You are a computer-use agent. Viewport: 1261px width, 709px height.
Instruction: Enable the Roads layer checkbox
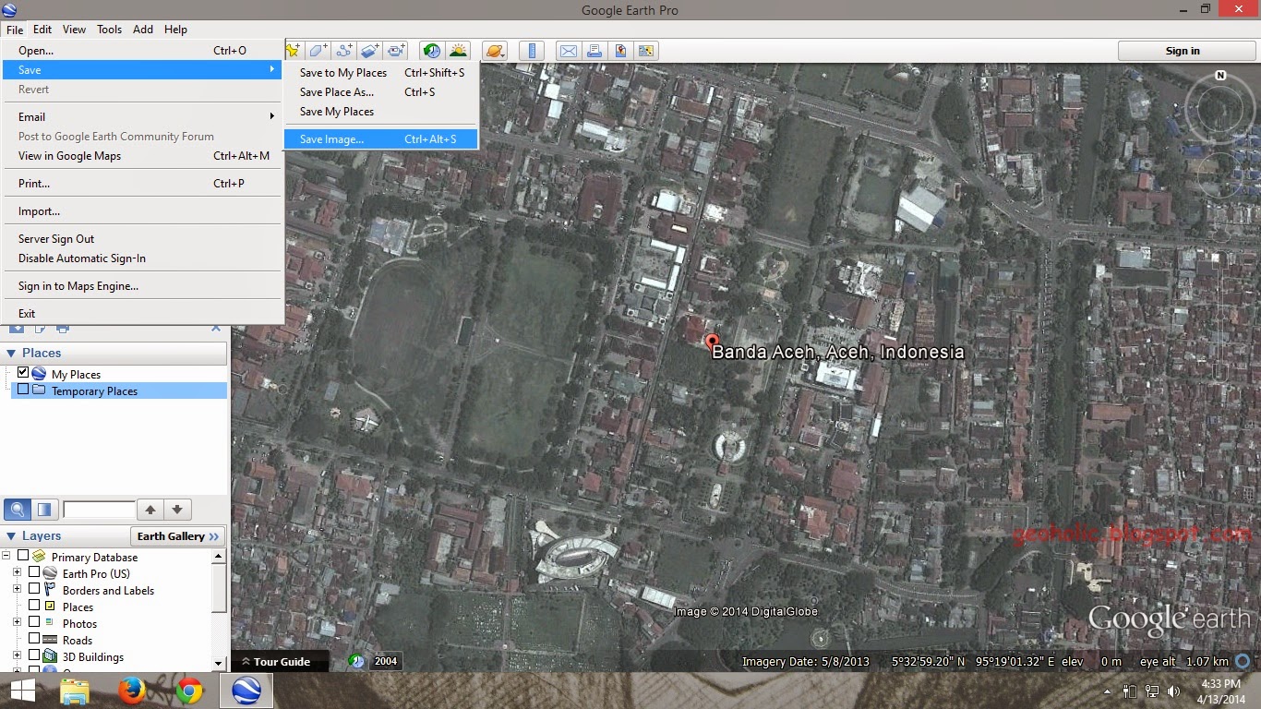click(x=33, y=640)
